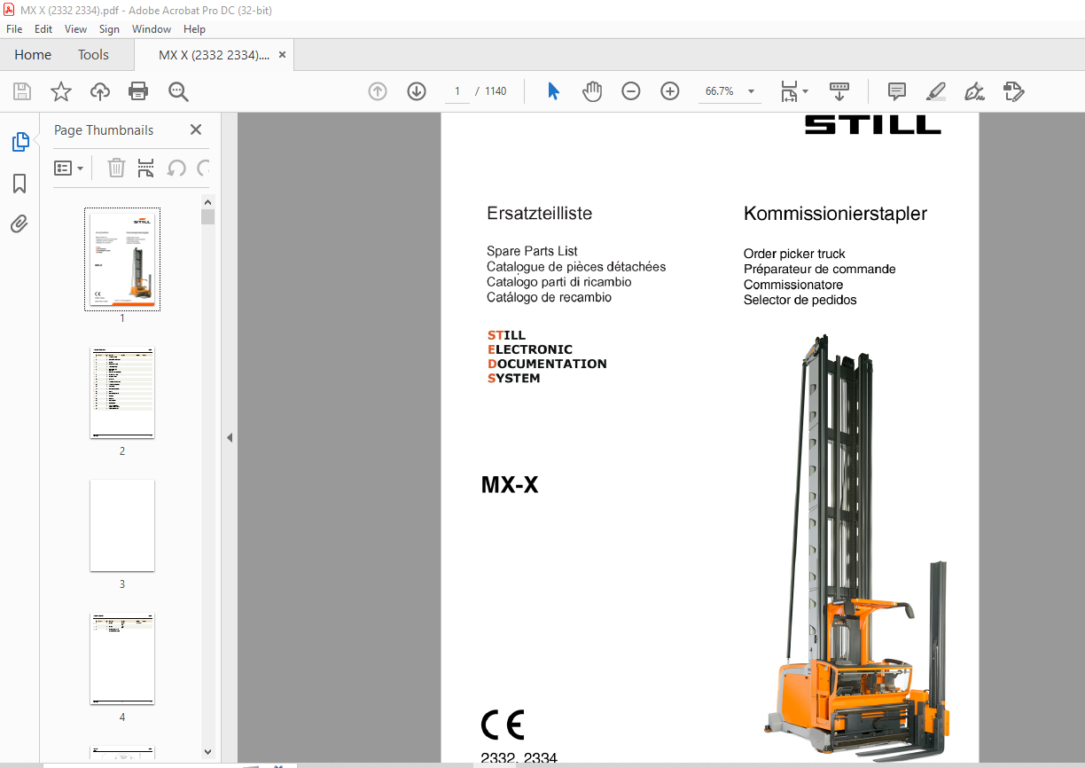Click 'Spare Parts List' text
The width and height of the screenshot is (1085, 768).
[532, 252]
